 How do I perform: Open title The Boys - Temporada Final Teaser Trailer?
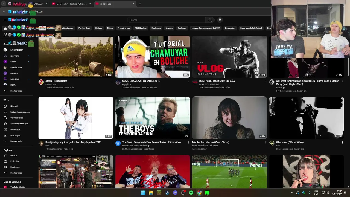pyautogui.click(x=151, y=142)
